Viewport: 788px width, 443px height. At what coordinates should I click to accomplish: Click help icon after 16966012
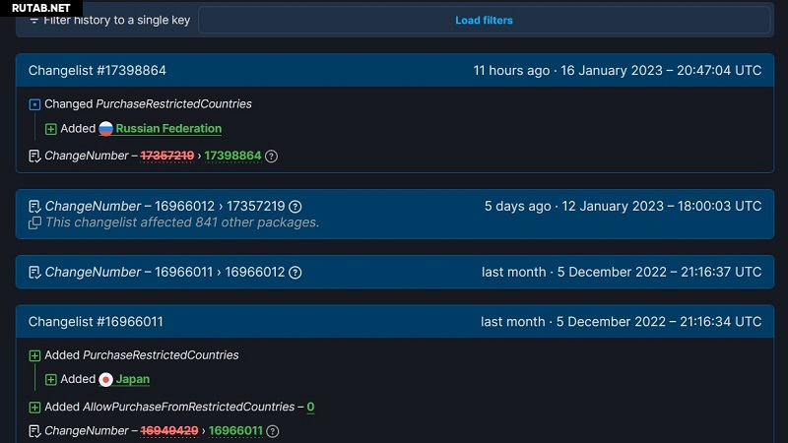coord(295,273)
